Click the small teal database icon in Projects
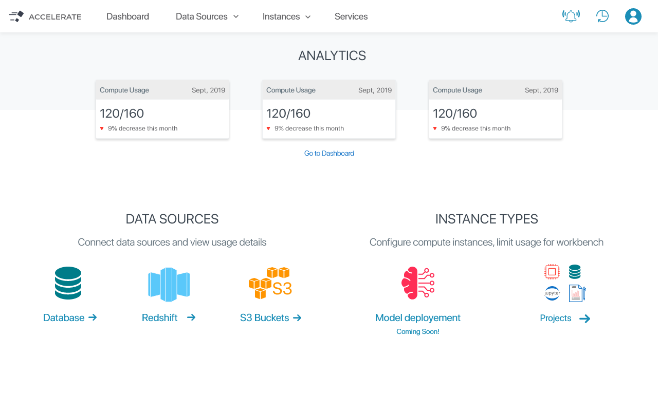The width and height of the screenshot is (658, 411). click(575, 271)
